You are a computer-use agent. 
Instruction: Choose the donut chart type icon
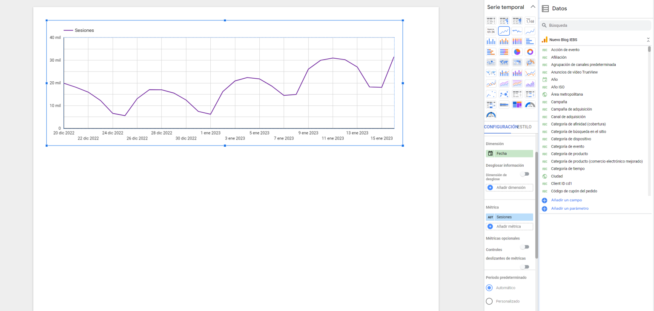tap(530, 52)
